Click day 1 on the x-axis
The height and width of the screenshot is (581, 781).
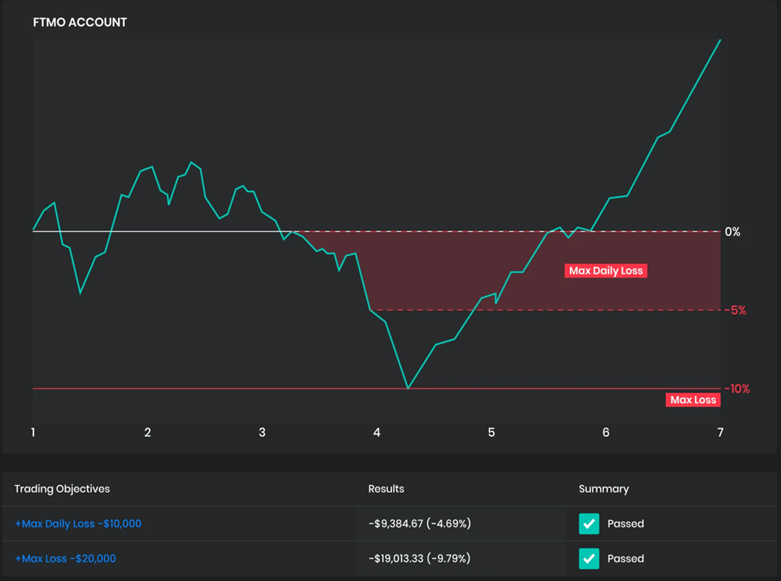33,433
